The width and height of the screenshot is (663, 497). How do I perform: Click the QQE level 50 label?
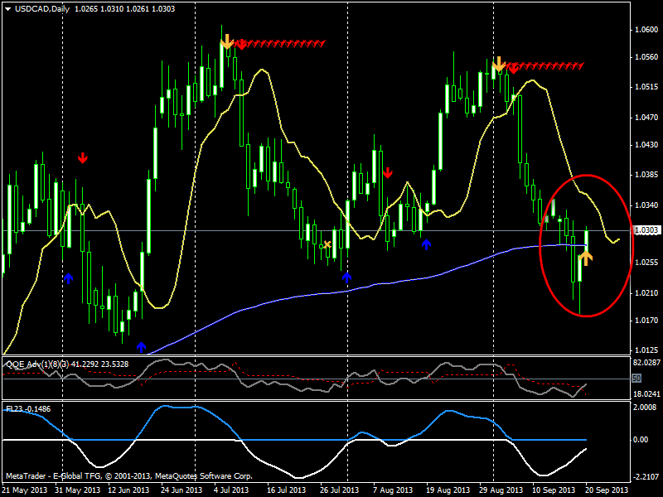point(636,379)
